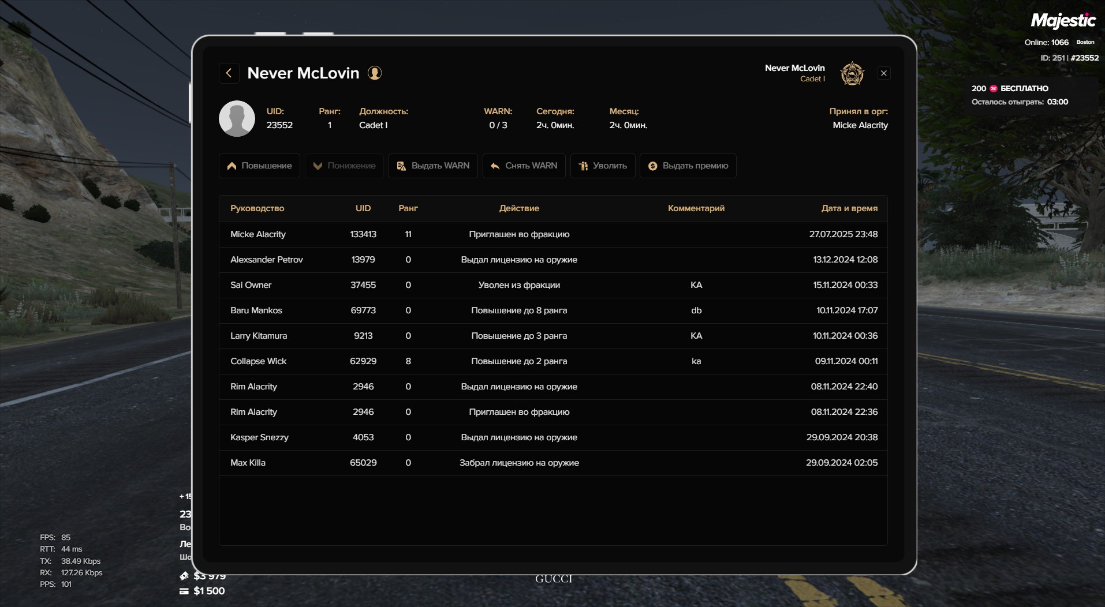Select Max Killa in the log
The width and height of the screenshot is (1105, 607).
248,463
